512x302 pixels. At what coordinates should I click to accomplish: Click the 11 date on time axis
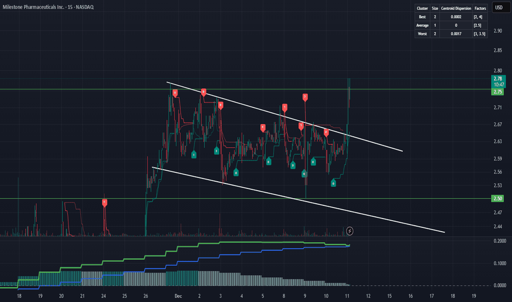click(x=347, y=296)
